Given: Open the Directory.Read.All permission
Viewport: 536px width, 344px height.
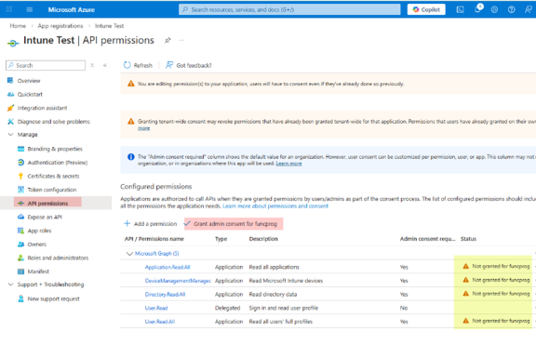Looking at the screenshot, I should pos(165,295).
